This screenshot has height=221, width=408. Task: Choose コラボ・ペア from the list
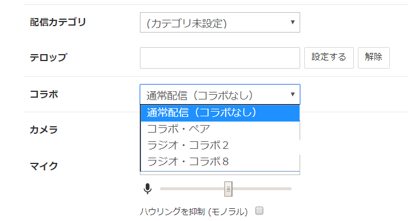pos(220,129)
